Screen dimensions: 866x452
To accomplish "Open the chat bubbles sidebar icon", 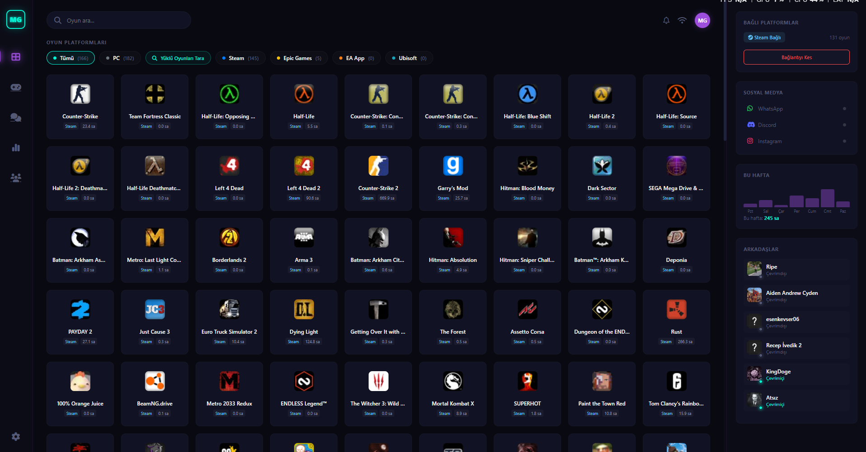I will [16, 117].
